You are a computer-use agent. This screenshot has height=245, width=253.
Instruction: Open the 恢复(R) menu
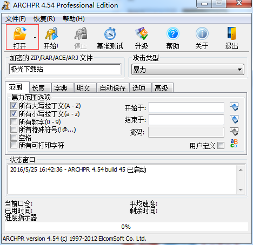coord(44,19)
